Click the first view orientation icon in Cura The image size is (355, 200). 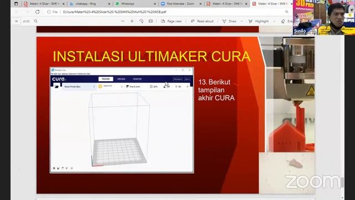click(54, 168)
